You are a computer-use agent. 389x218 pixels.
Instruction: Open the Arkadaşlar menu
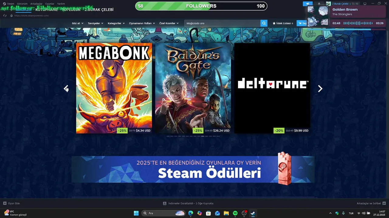coord(36,4)
